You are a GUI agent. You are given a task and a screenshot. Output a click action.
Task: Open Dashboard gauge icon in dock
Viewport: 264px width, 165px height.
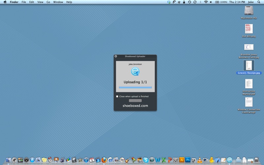(x=26, y=160)
